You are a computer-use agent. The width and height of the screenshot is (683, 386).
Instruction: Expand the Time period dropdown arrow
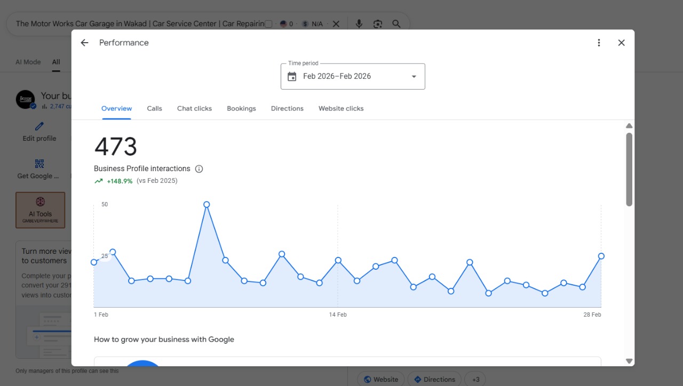pos(414,76)
